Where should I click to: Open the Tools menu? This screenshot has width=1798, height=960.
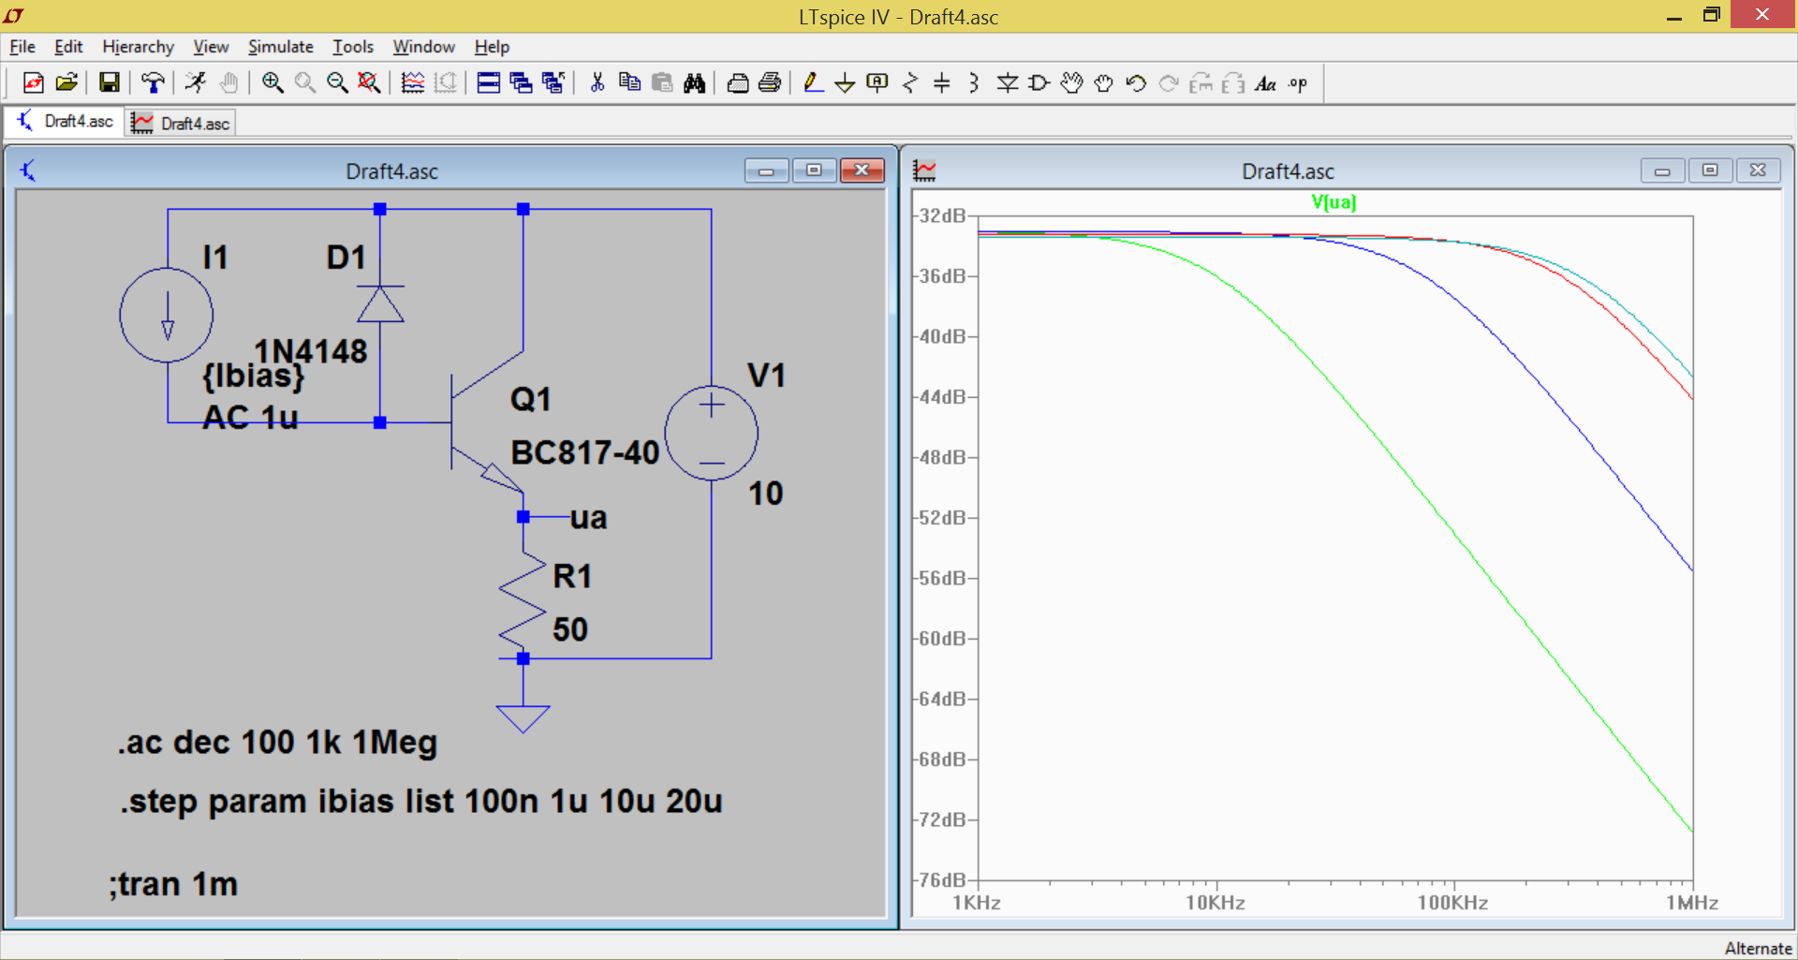352,46
